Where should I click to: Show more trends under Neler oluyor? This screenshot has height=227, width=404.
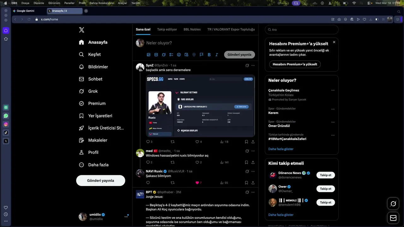coord(281,149)
